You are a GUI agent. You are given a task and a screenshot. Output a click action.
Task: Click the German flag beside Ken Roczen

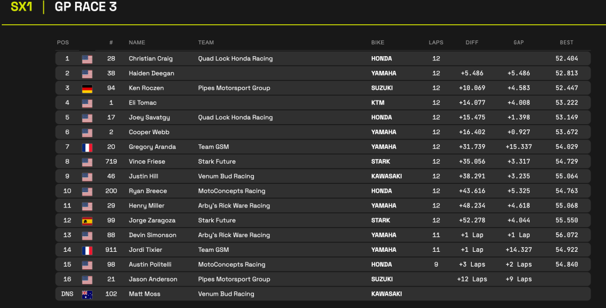[x=88, y=88]
